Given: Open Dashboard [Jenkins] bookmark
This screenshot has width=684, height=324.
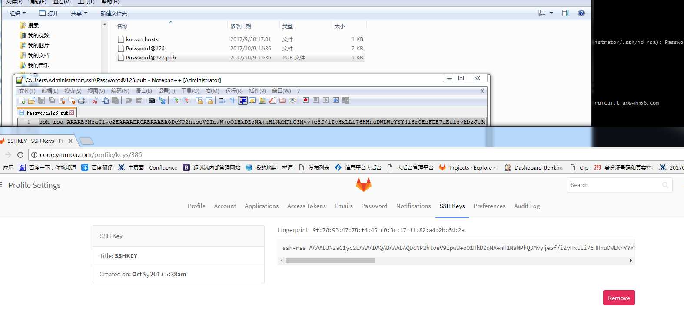Looking at the screenshot, I should (534, 167).
